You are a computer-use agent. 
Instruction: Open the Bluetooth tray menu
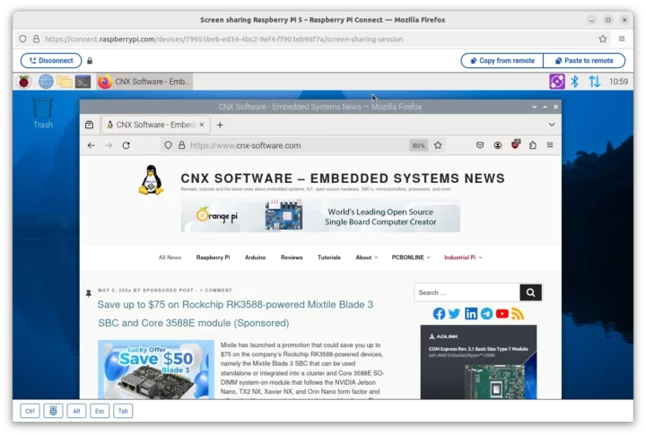pyautogui.click(x=575, y=82)
